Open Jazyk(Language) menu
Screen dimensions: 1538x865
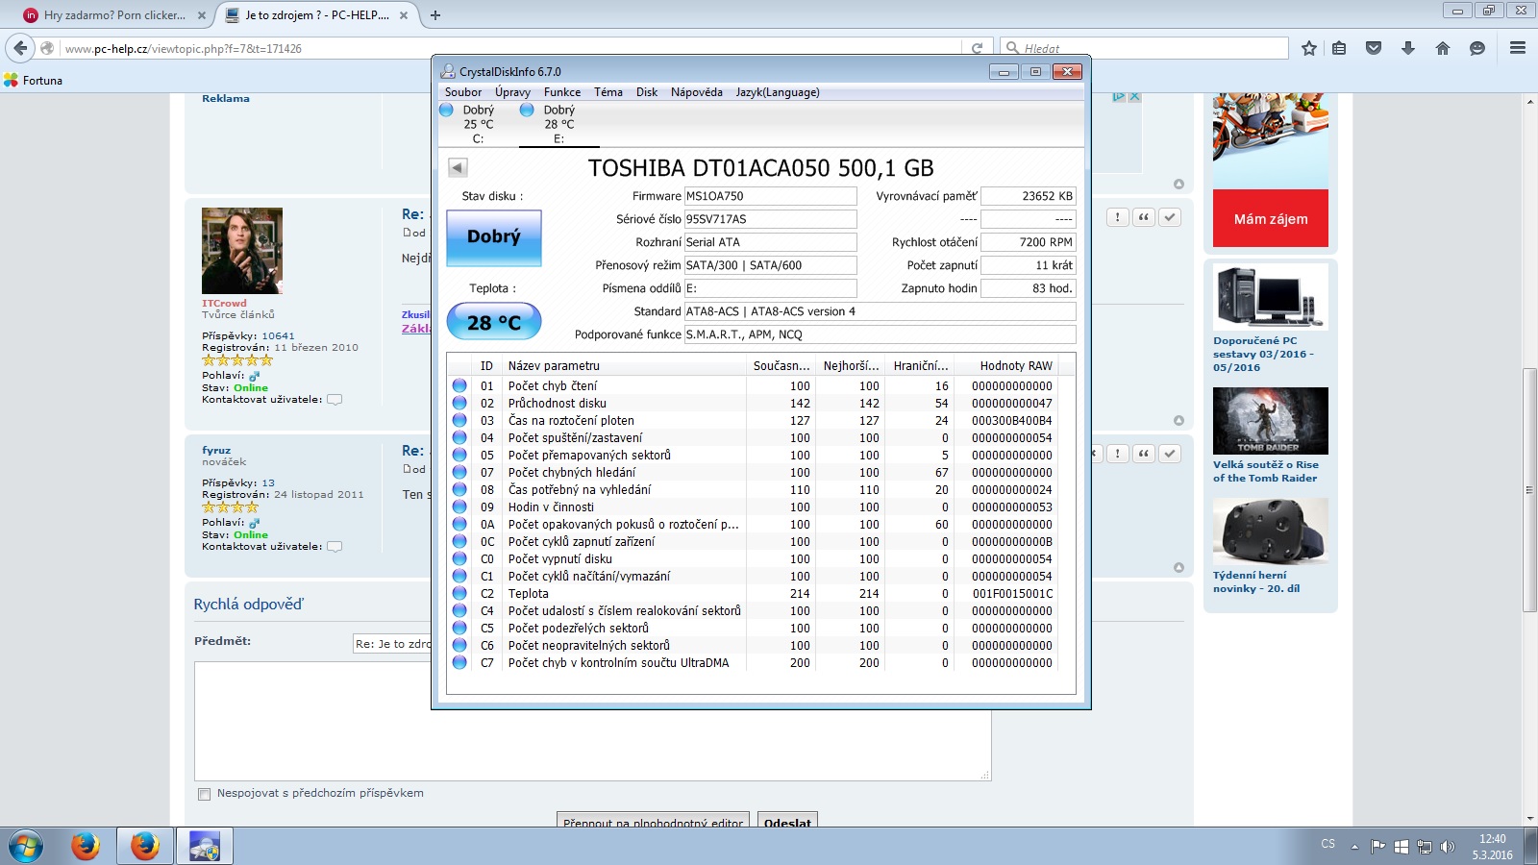[777, 92]
